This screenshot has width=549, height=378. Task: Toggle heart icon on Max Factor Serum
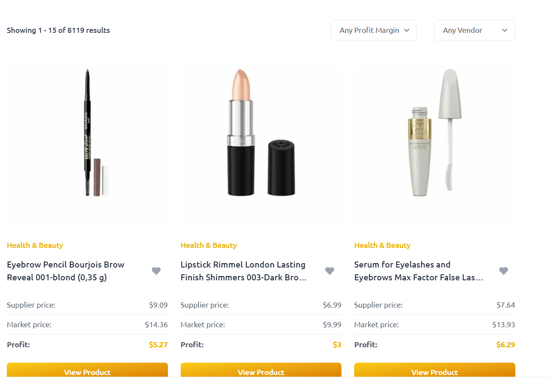503,271
